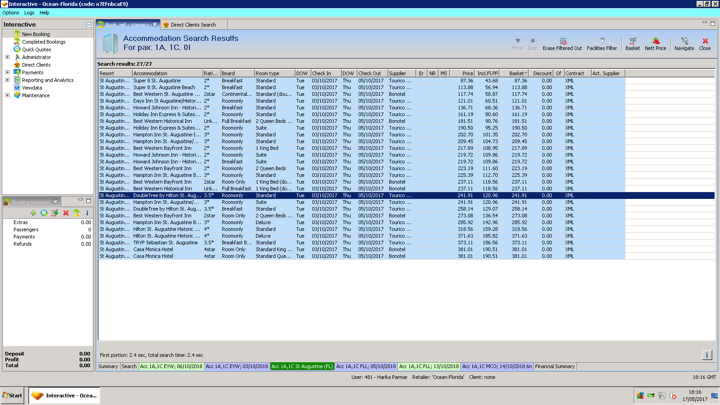Image resolution: width=720 pixels, height=405 pixels.
Task: Click the clock icon in Booking contents toolbar
Action: click(x=44, y=213)
